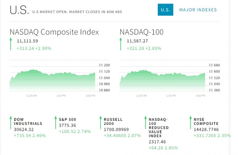Switch to the Major Indexes tab
This screenshot has height=155, width=238.
point(198,10)
